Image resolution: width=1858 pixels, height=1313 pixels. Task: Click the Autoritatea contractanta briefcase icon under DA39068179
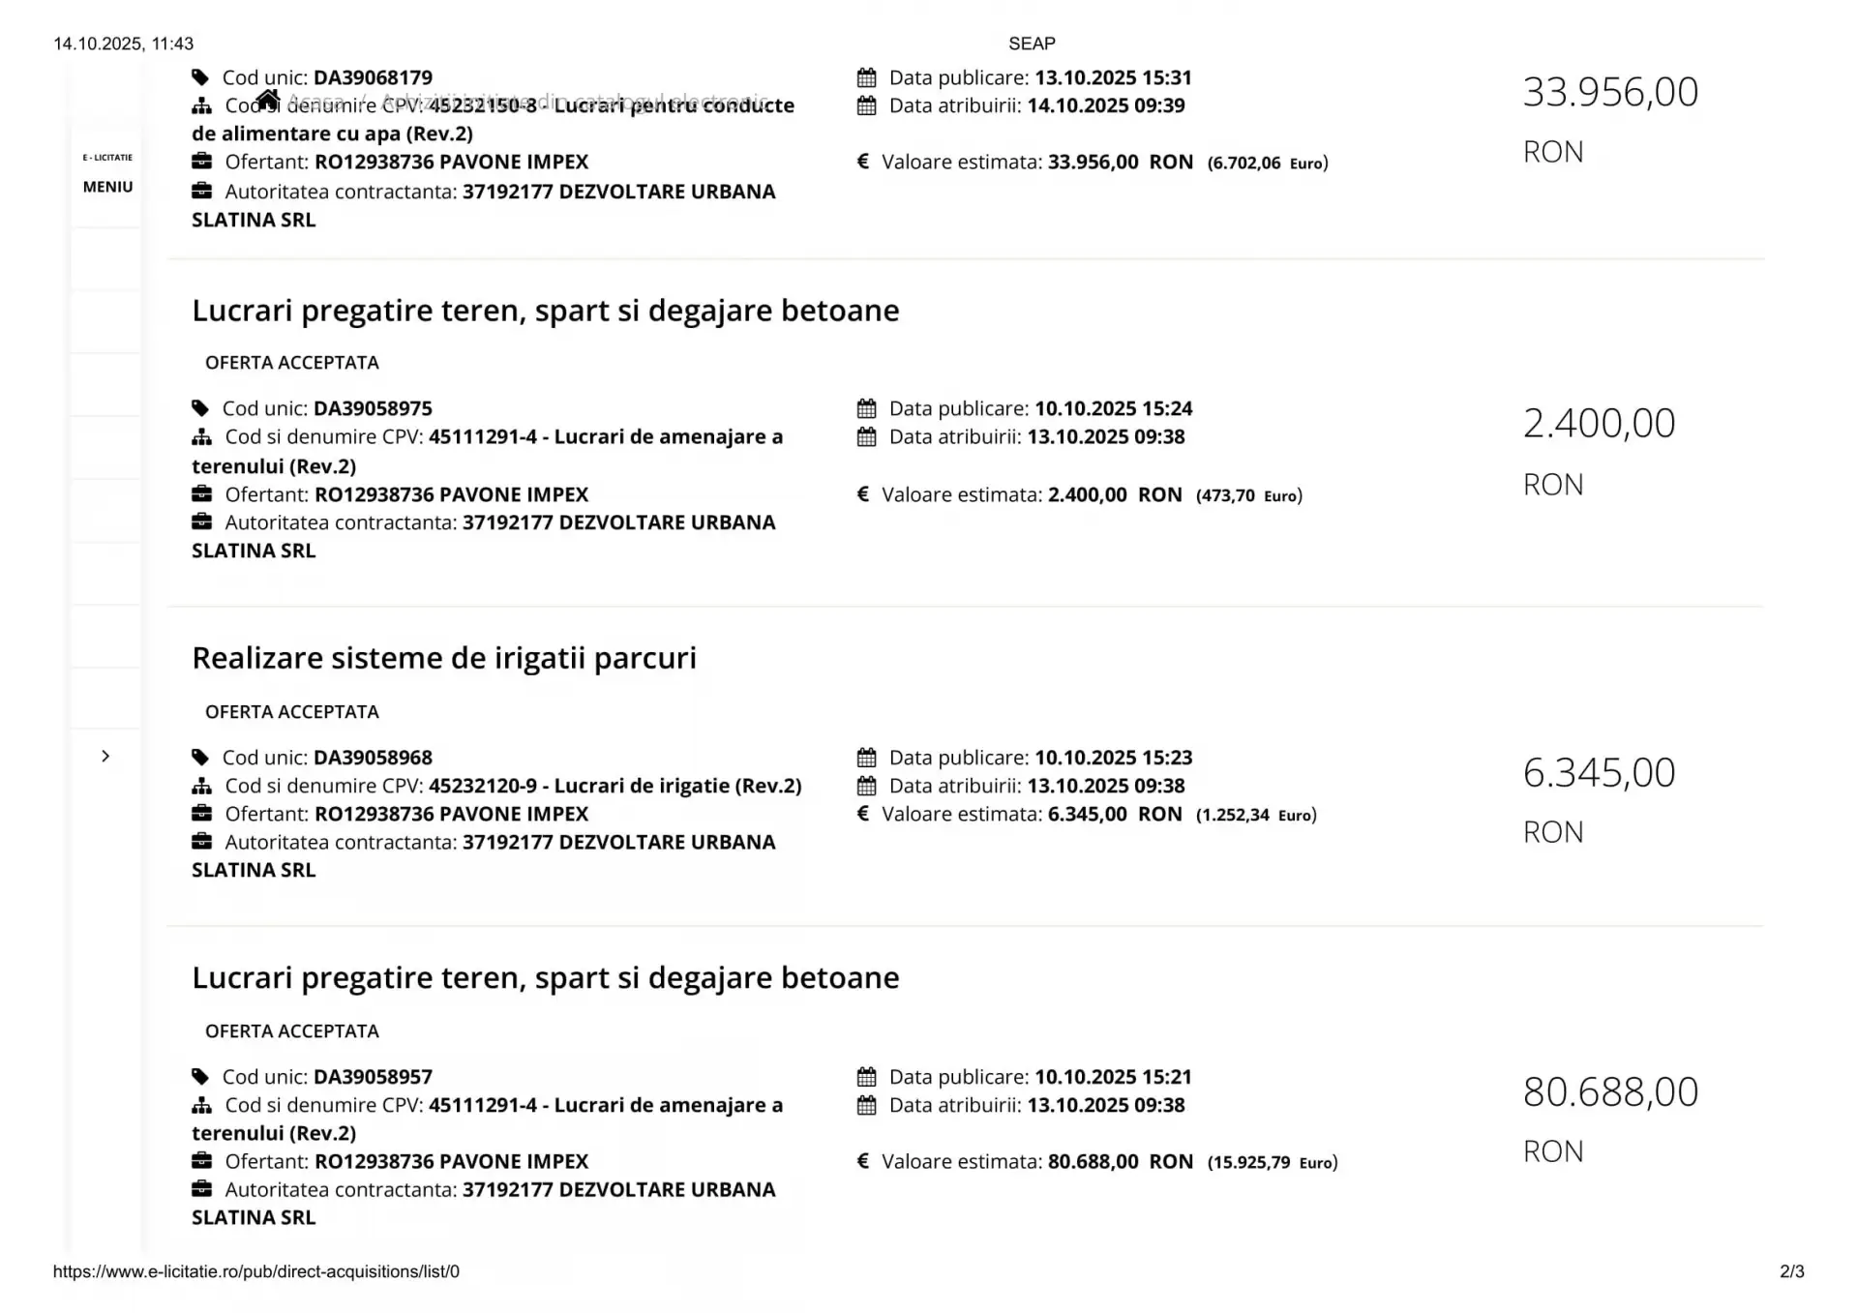click(x=201, y=191)
